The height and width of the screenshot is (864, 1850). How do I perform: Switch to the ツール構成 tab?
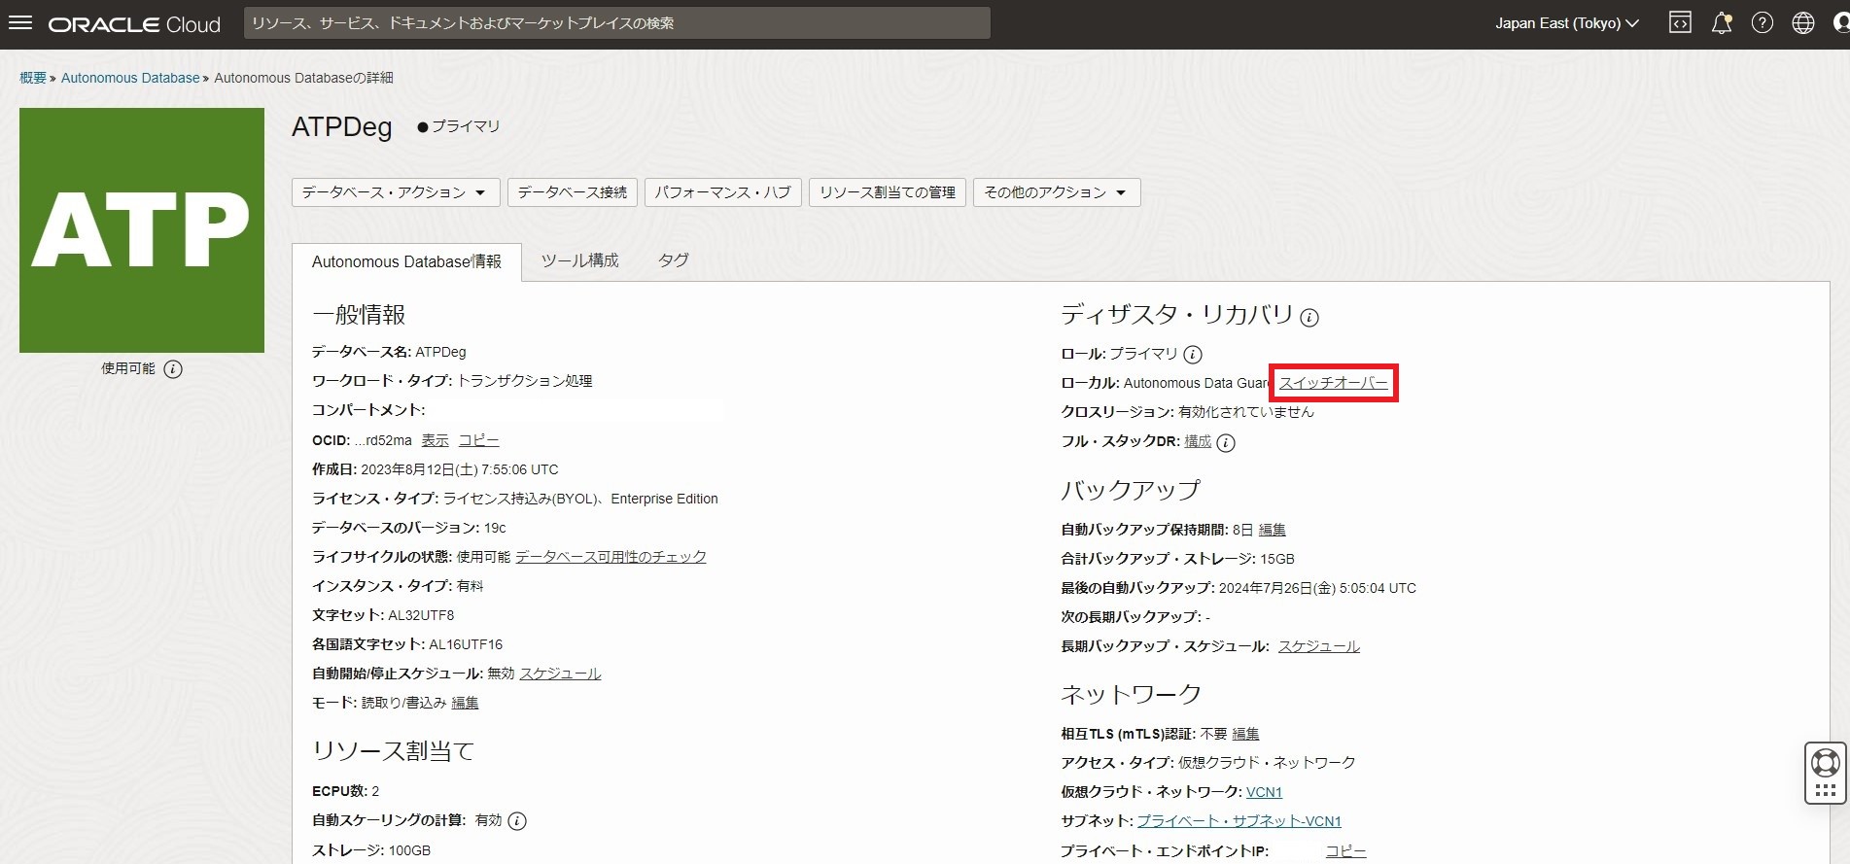pyautogui.click(x=579, y=260)
